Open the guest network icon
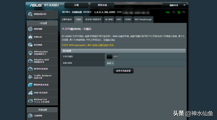The height and width of the screenshot is (120, 217). (30, 45)
